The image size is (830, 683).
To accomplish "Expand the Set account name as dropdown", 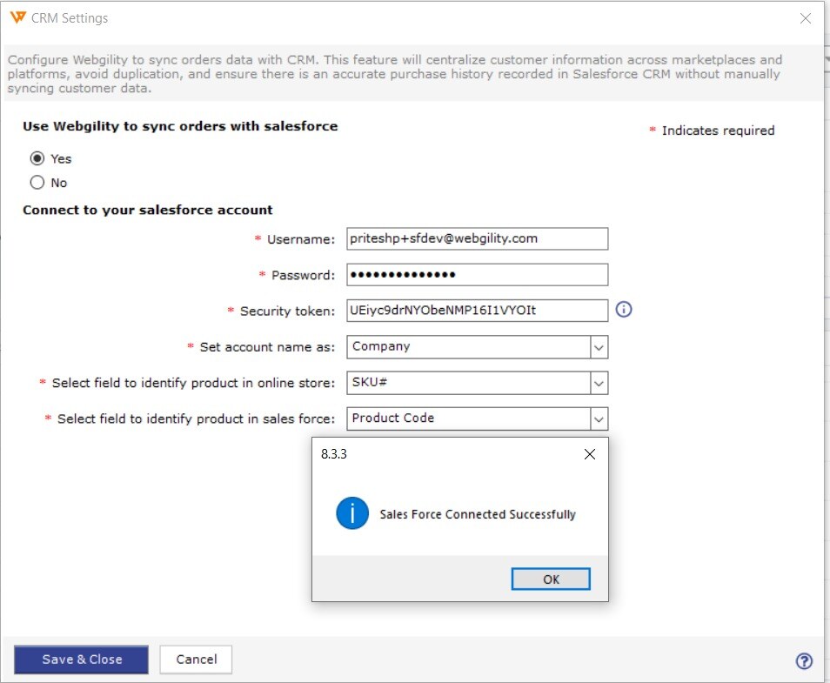I will (599, 347).
